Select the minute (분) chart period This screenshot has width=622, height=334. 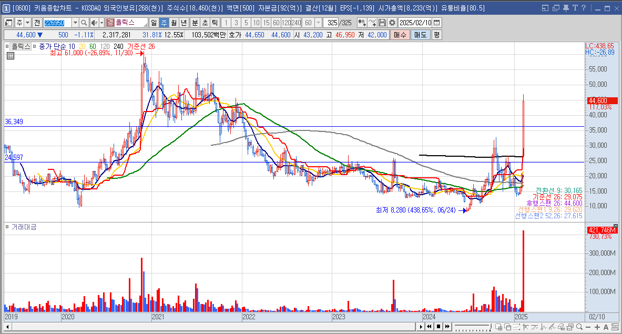195,23
